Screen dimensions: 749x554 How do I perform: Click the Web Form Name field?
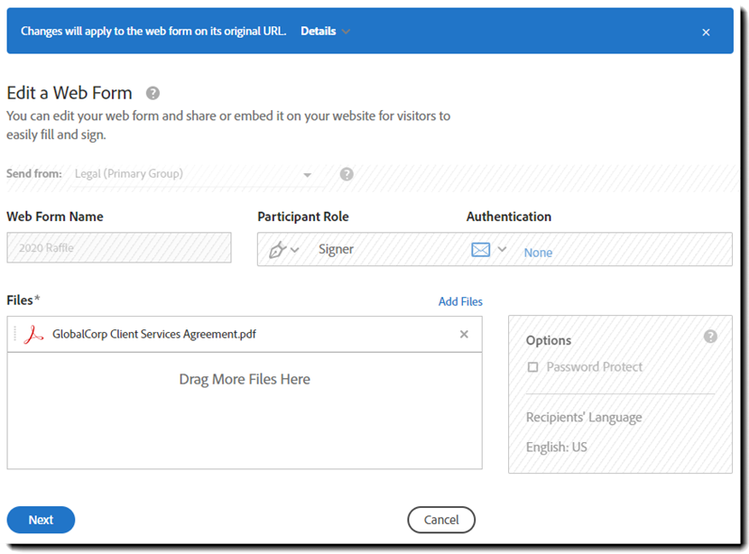tap(118, 248)
